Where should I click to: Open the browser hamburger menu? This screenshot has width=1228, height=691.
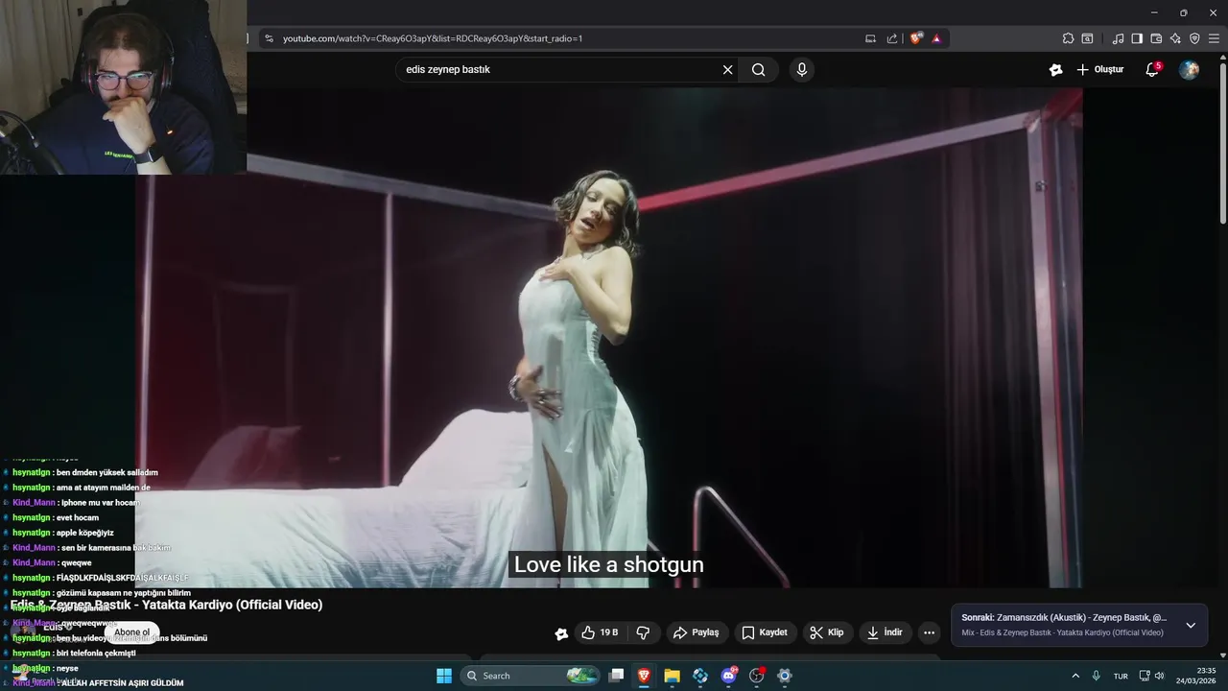click(x=1214, y=38)
